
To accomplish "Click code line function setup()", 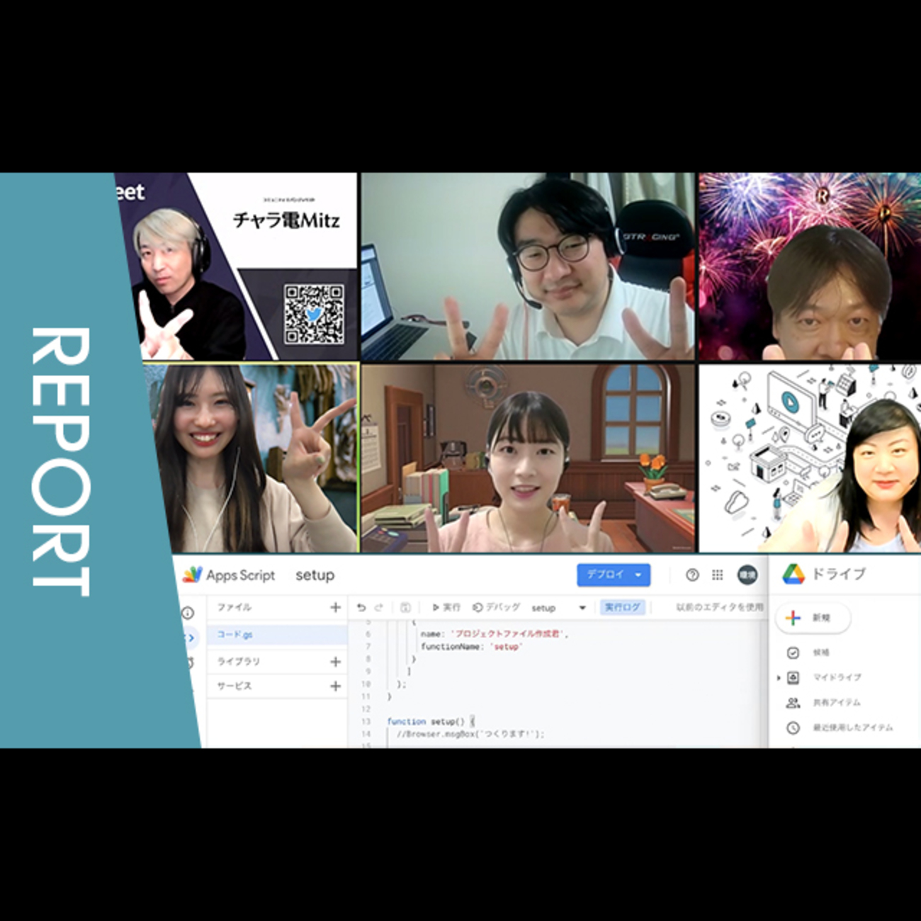I will (x=431, y=721).
